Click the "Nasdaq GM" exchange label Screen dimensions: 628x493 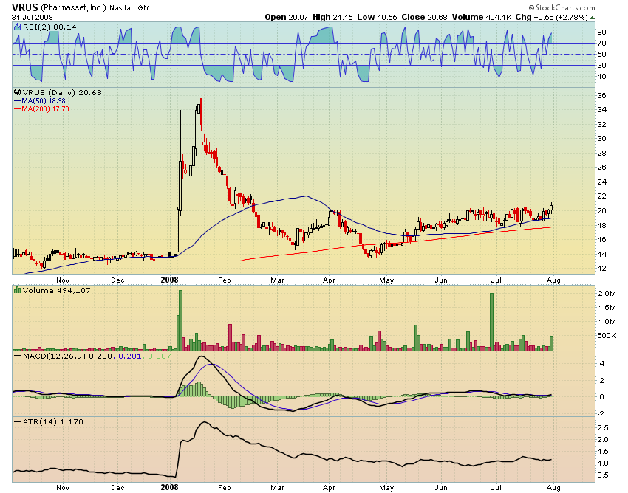129,8
